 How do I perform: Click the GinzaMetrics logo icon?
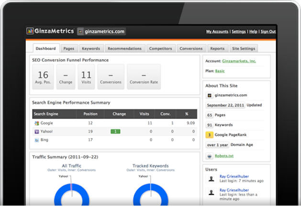(x=30, y=31)
